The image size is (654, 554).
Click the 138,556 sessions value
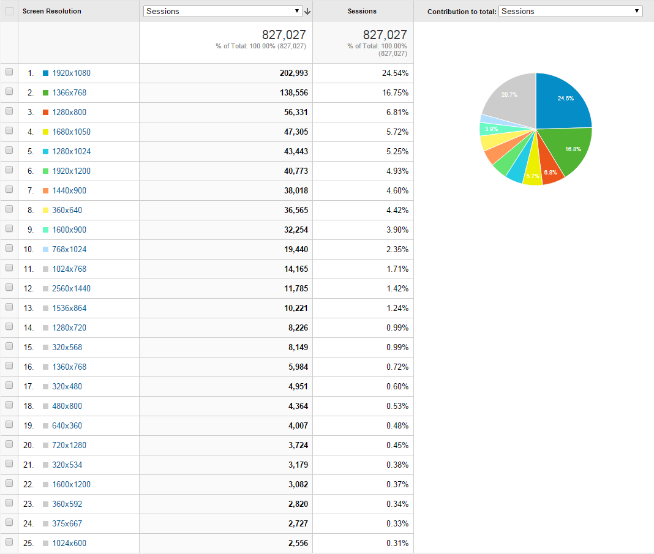coord(294,93)
